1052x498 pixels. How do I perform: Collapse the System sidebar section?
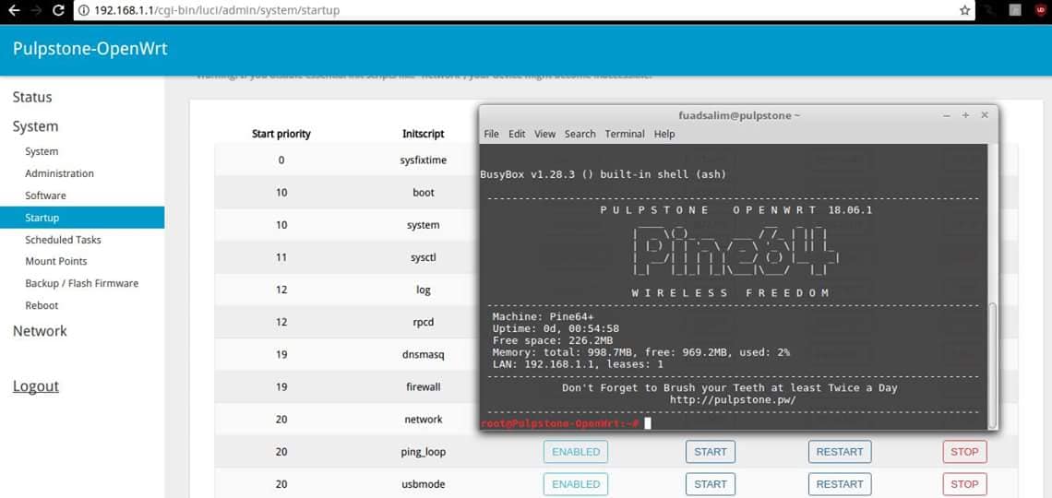pos(36,126)
